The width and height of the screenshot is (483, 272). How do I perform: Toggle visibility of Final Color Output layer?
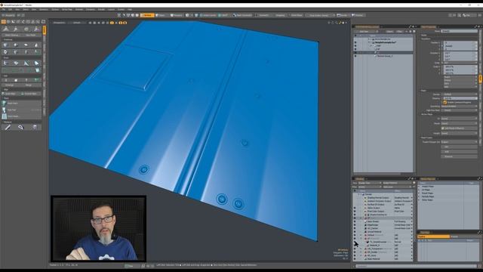point(355,212)
